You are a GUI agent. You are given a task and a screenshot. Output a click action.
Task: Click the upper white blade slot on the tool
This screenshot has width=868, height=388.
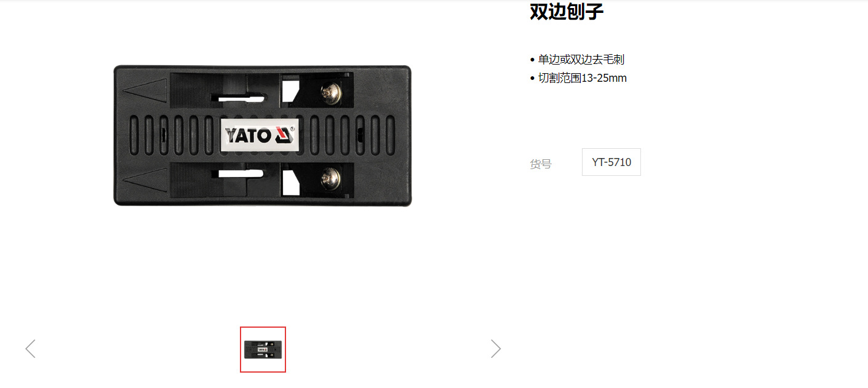click(x=242, y=97)
